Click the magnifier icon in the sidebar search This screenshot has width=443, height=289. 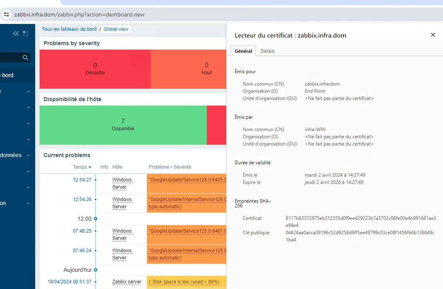click(26, 58)
